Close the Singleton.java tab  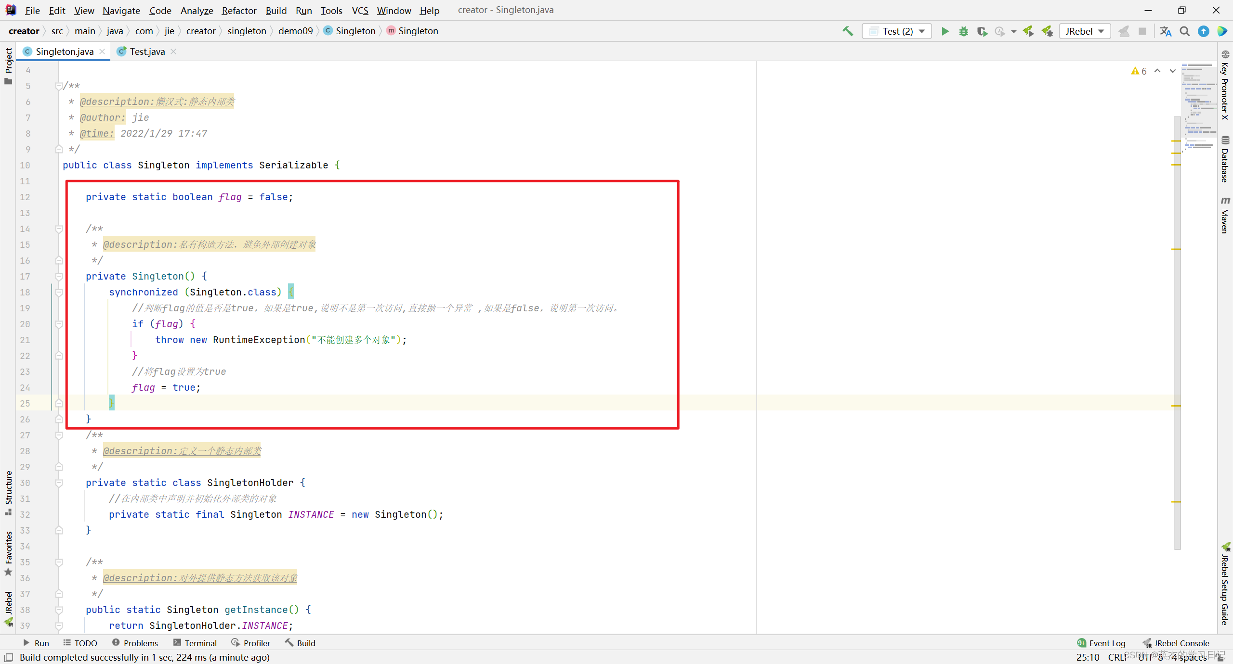click(102, 51)
